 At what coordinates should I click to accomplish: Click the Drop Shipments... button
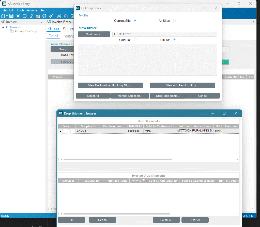point(168,96)
